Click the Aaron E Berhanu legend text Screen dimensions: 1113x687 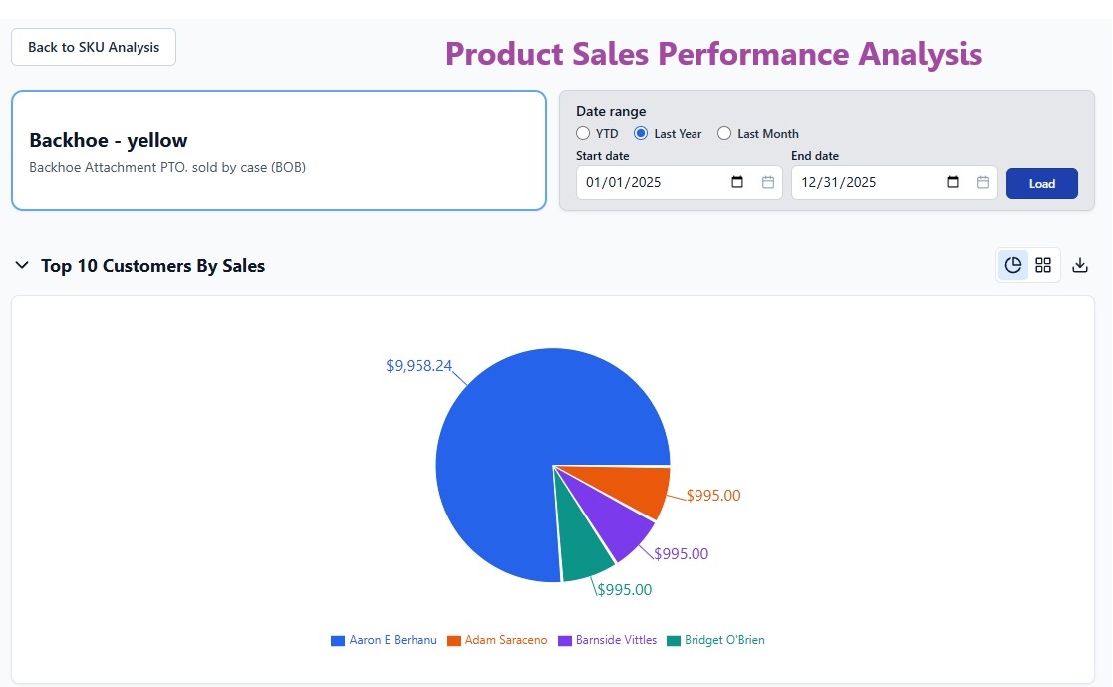[394, 640]
